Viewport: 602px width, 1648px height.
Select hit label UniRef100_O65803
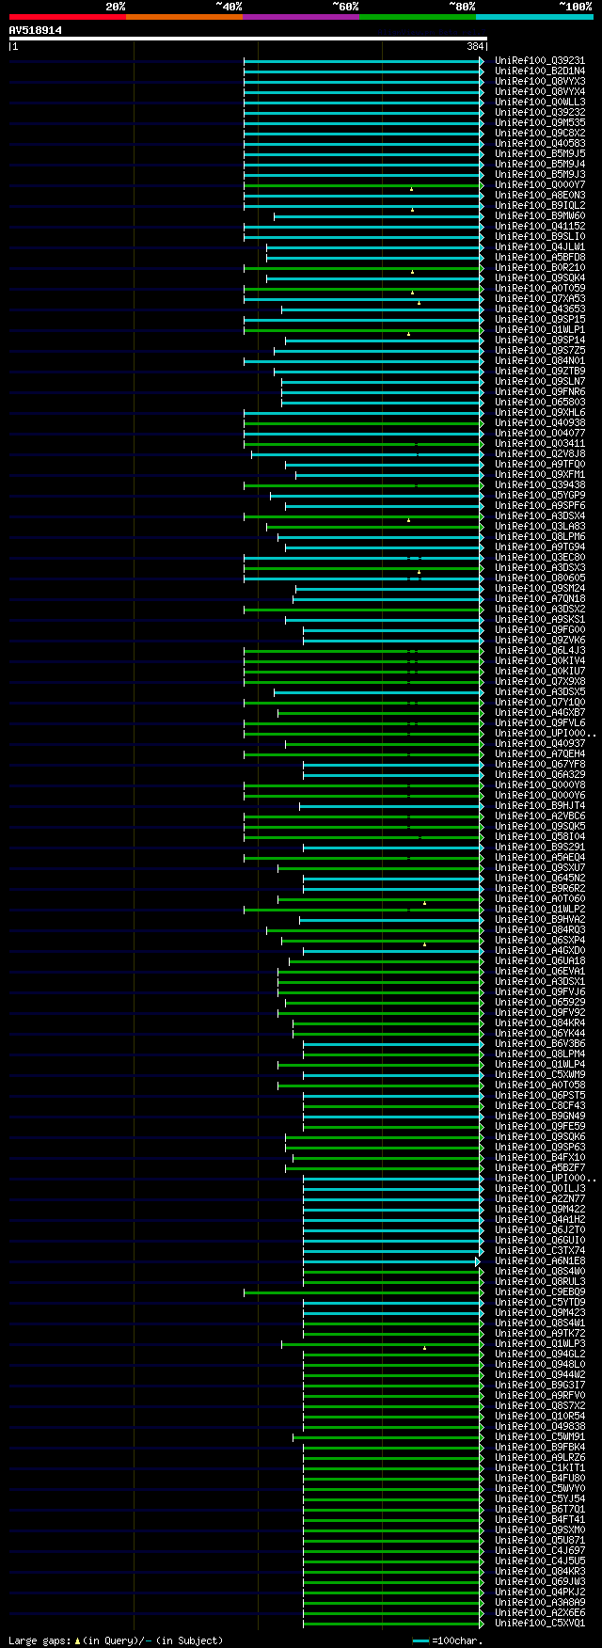pyautogui.click(x=540, y=403)
